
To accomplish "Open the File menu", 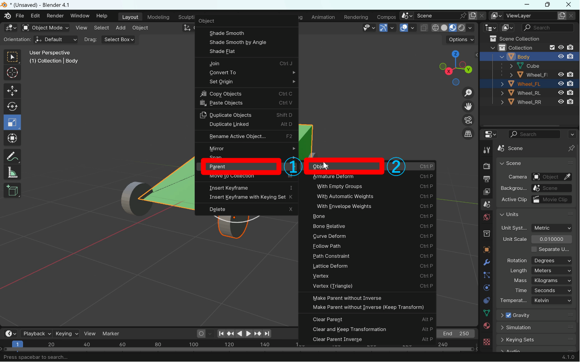I will 20,16.
